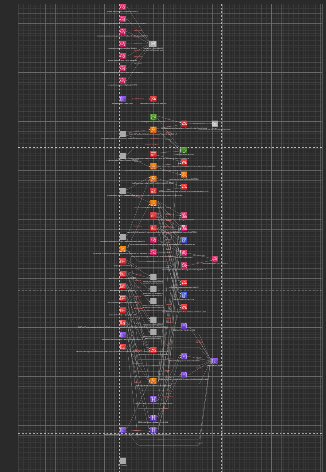Click the requestedEmailChangeConfirmationLambda function icon
The height and width of the screenshot is (472, 326).
pyautogui.click(x=153, y=381)
